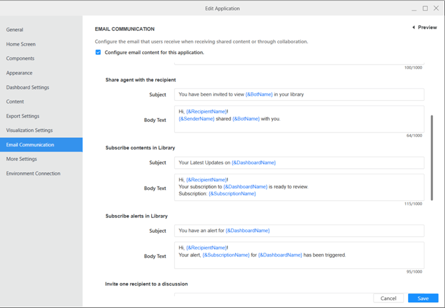Uncheck Configure email content checkbox
Image resolution: width=445 pixels, height=308 pixels.
[98, 52]
